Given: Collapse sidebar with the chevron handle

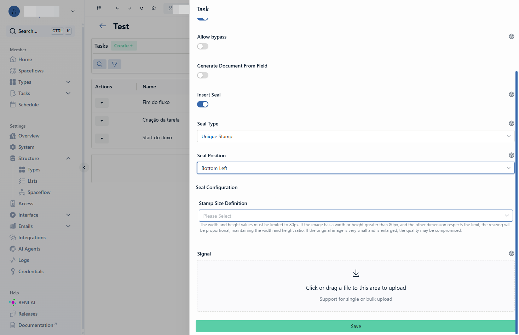Looking at the screenshot, I should pyautogui.click(x=84, y=167).
